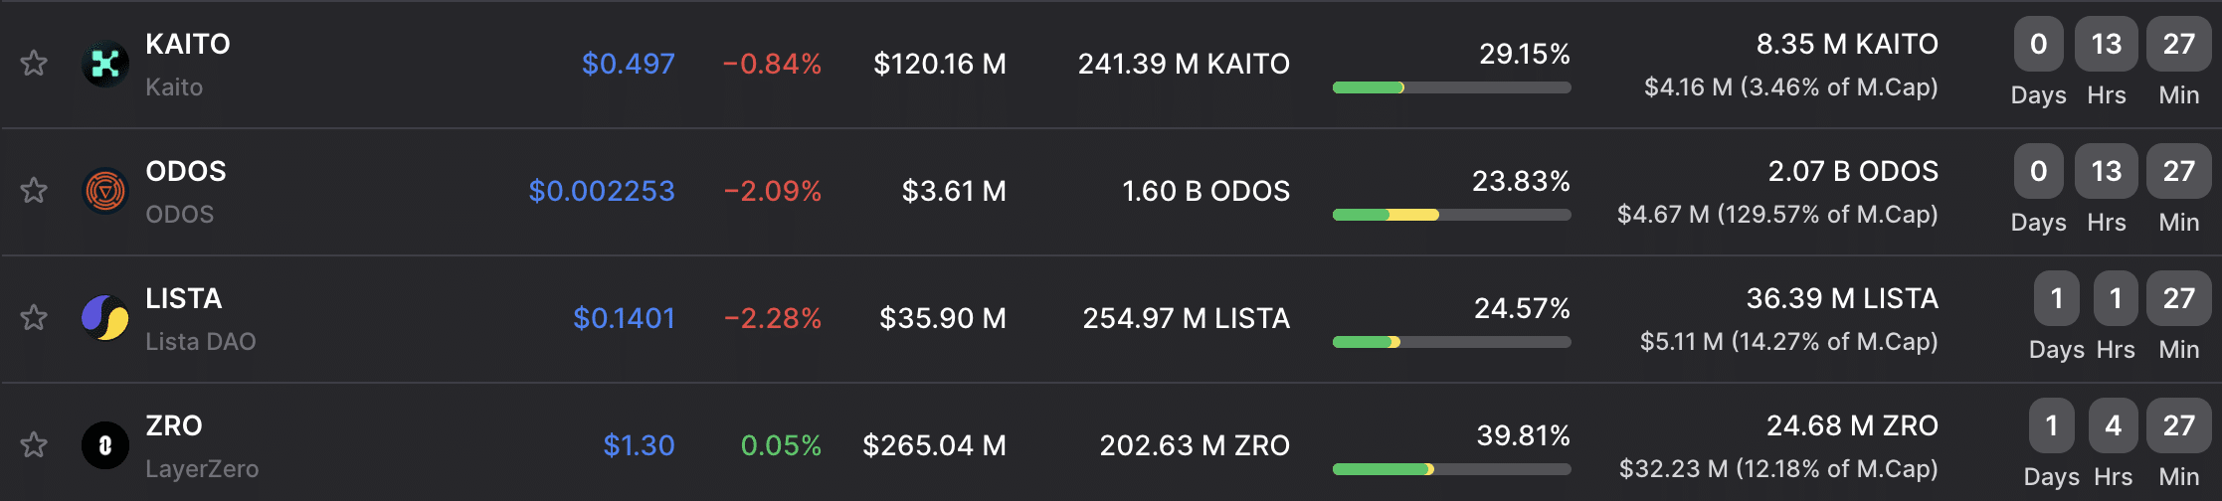Toggle the ODOS watchlist star
The image size is (2222, 501).
[34, 190]
